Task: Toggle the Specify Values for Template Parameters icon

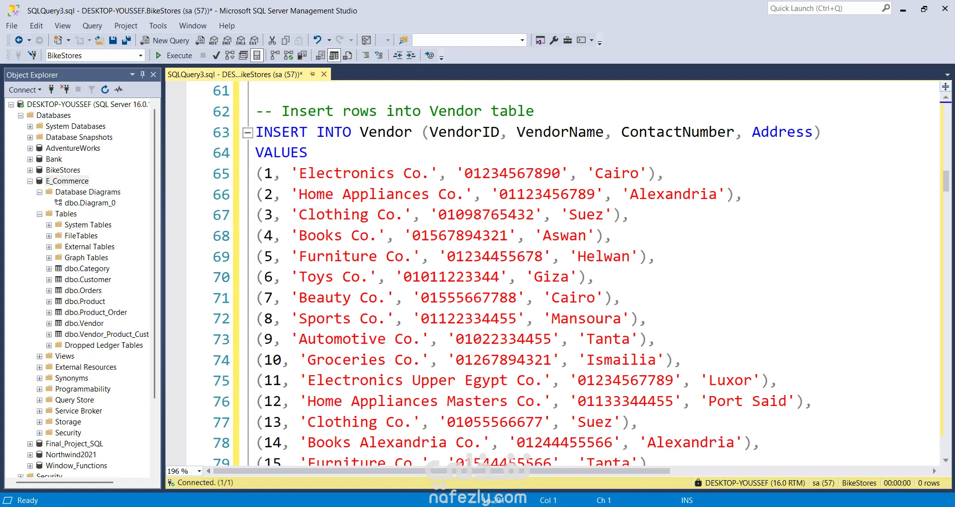Action: pyautogui.click(x=429, y=55)
